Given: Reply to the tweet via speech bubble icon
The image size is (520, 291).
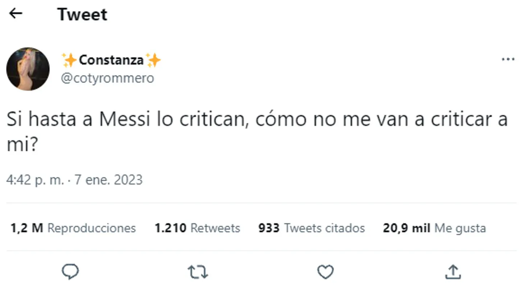Looking at the screenshot, I should pyautogui.click(x=70, y=272).
